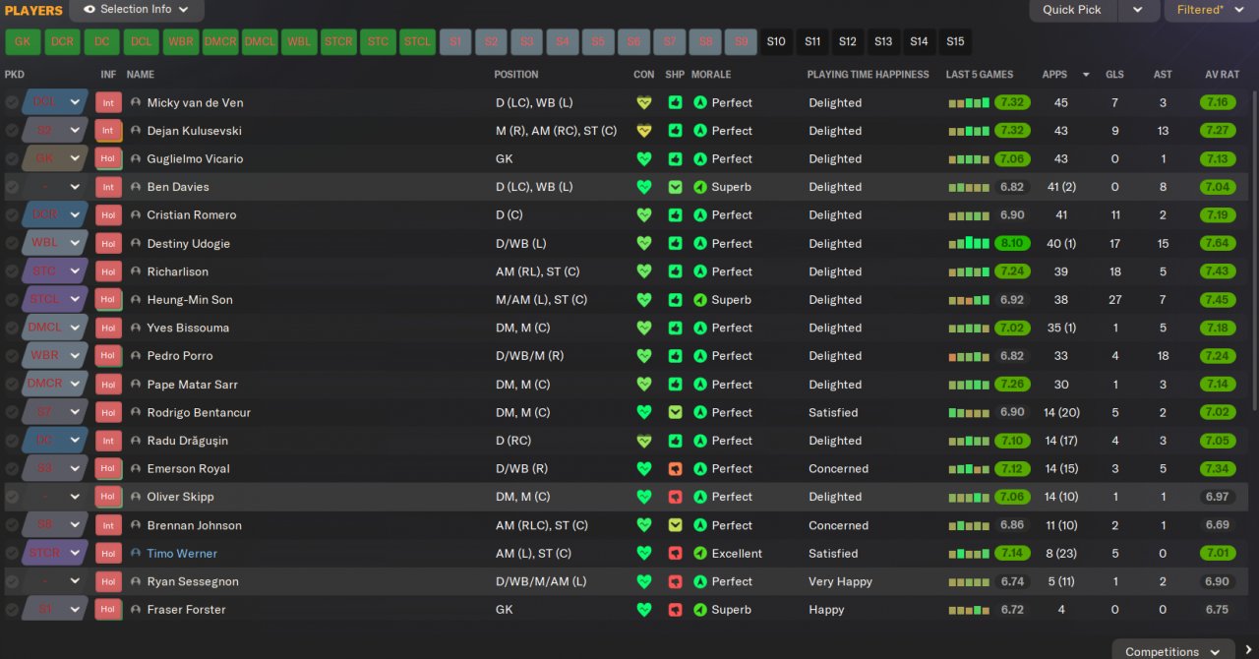
Task: Select the S10 substitute slot
Action: (x=777, y=42)
